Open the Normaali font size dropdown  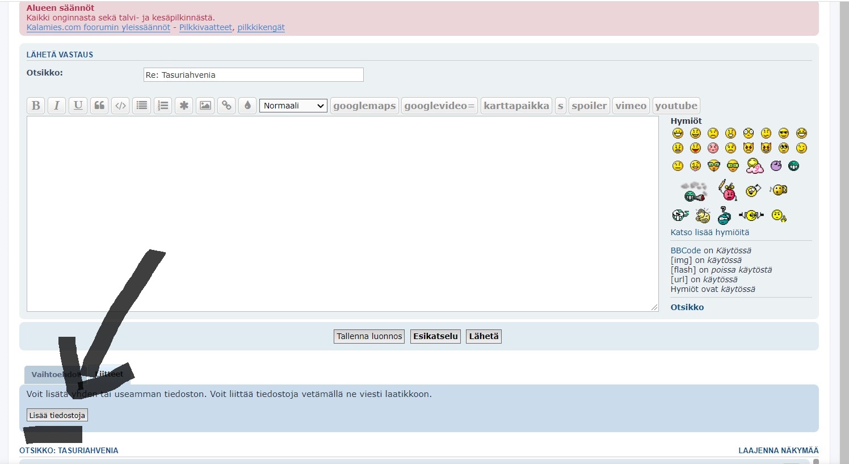point(293,106)
